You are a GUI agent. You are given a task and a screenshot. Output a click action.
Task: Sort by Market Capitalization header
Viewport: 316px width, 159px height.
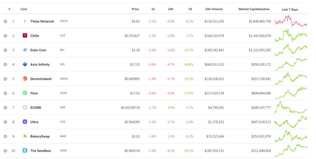tap(254, 9)
